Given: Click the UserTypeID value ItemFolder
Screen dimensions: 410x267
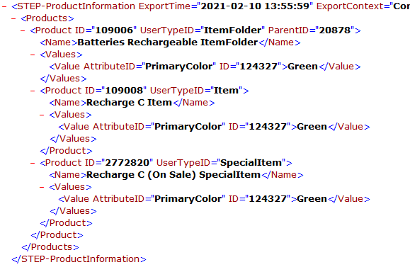Looking at the screenshot, I should (x=232, y=30).
